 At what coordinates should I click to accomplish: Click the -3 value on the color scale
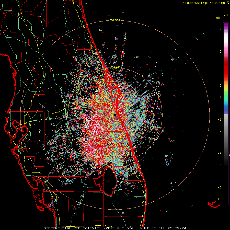point(220,142)
